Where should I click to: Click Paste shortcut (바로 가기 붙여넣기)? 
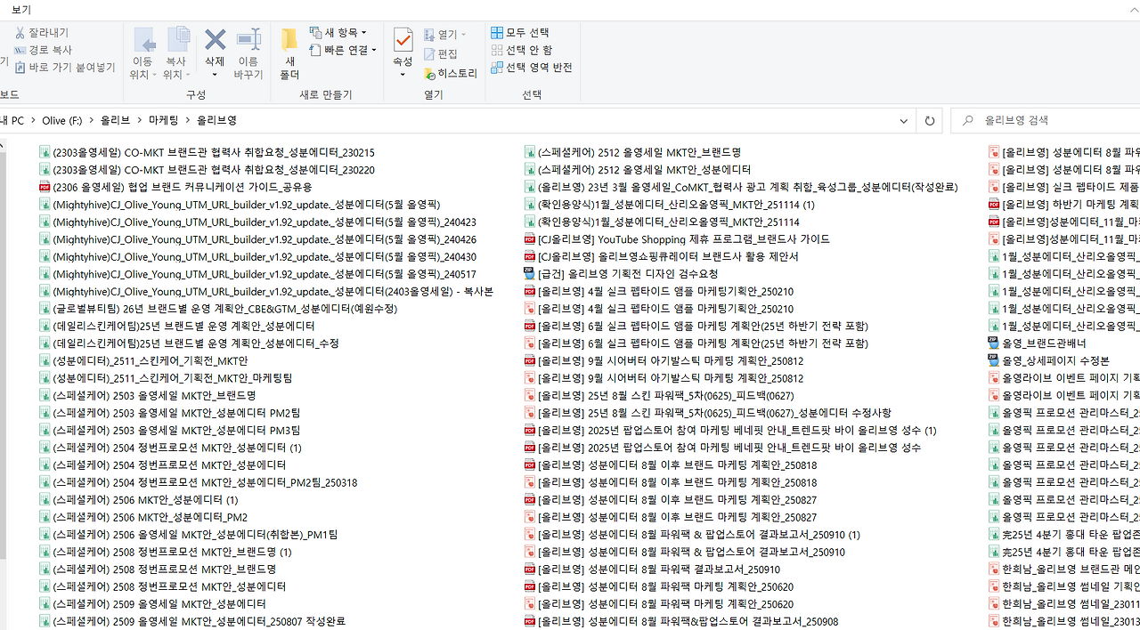pyautogui.click(x=65, y=67)
